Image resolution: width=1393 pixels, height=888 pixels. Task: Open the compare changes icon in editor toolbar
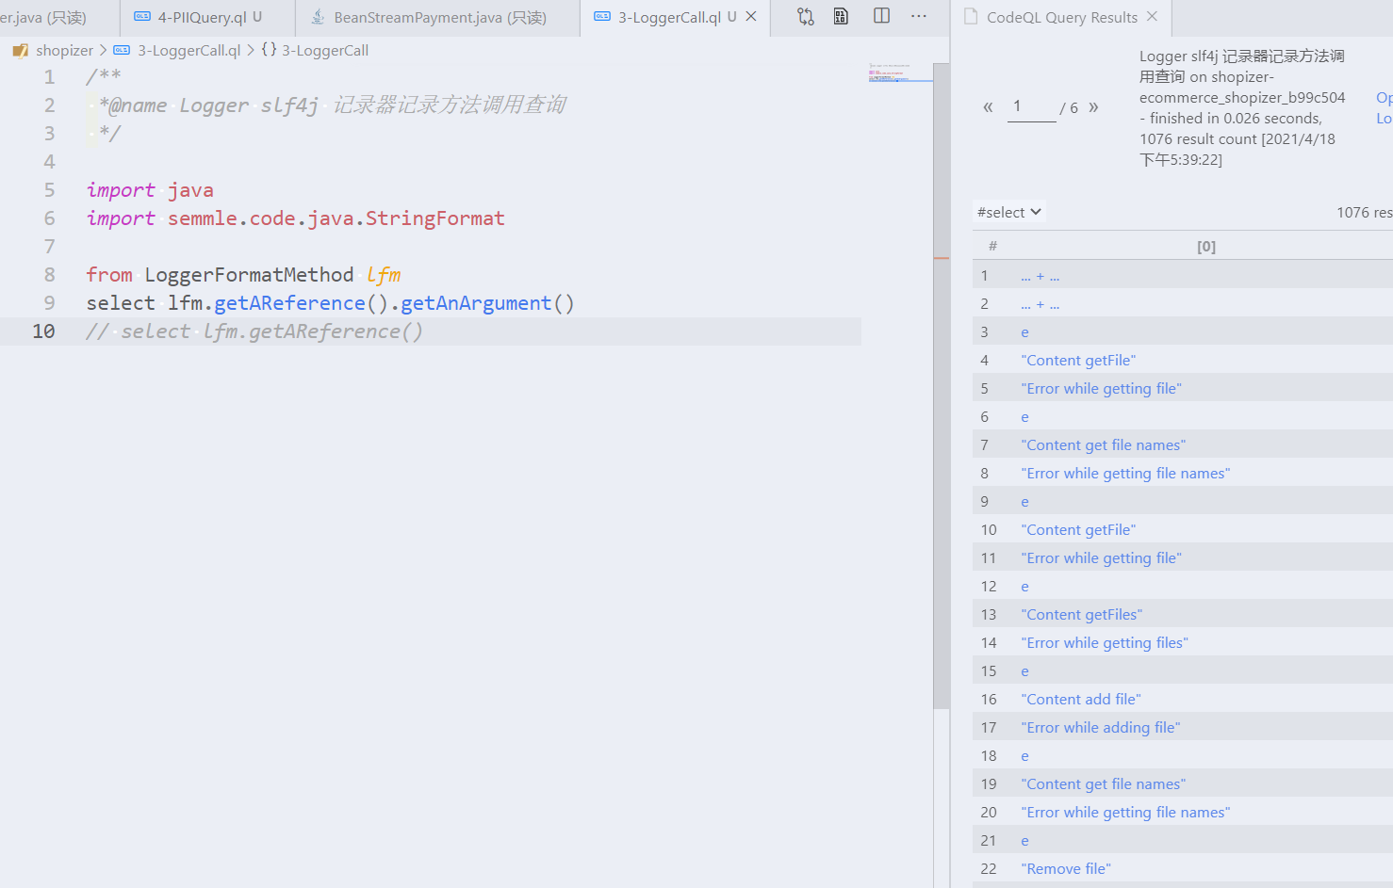tap(806, 16)
